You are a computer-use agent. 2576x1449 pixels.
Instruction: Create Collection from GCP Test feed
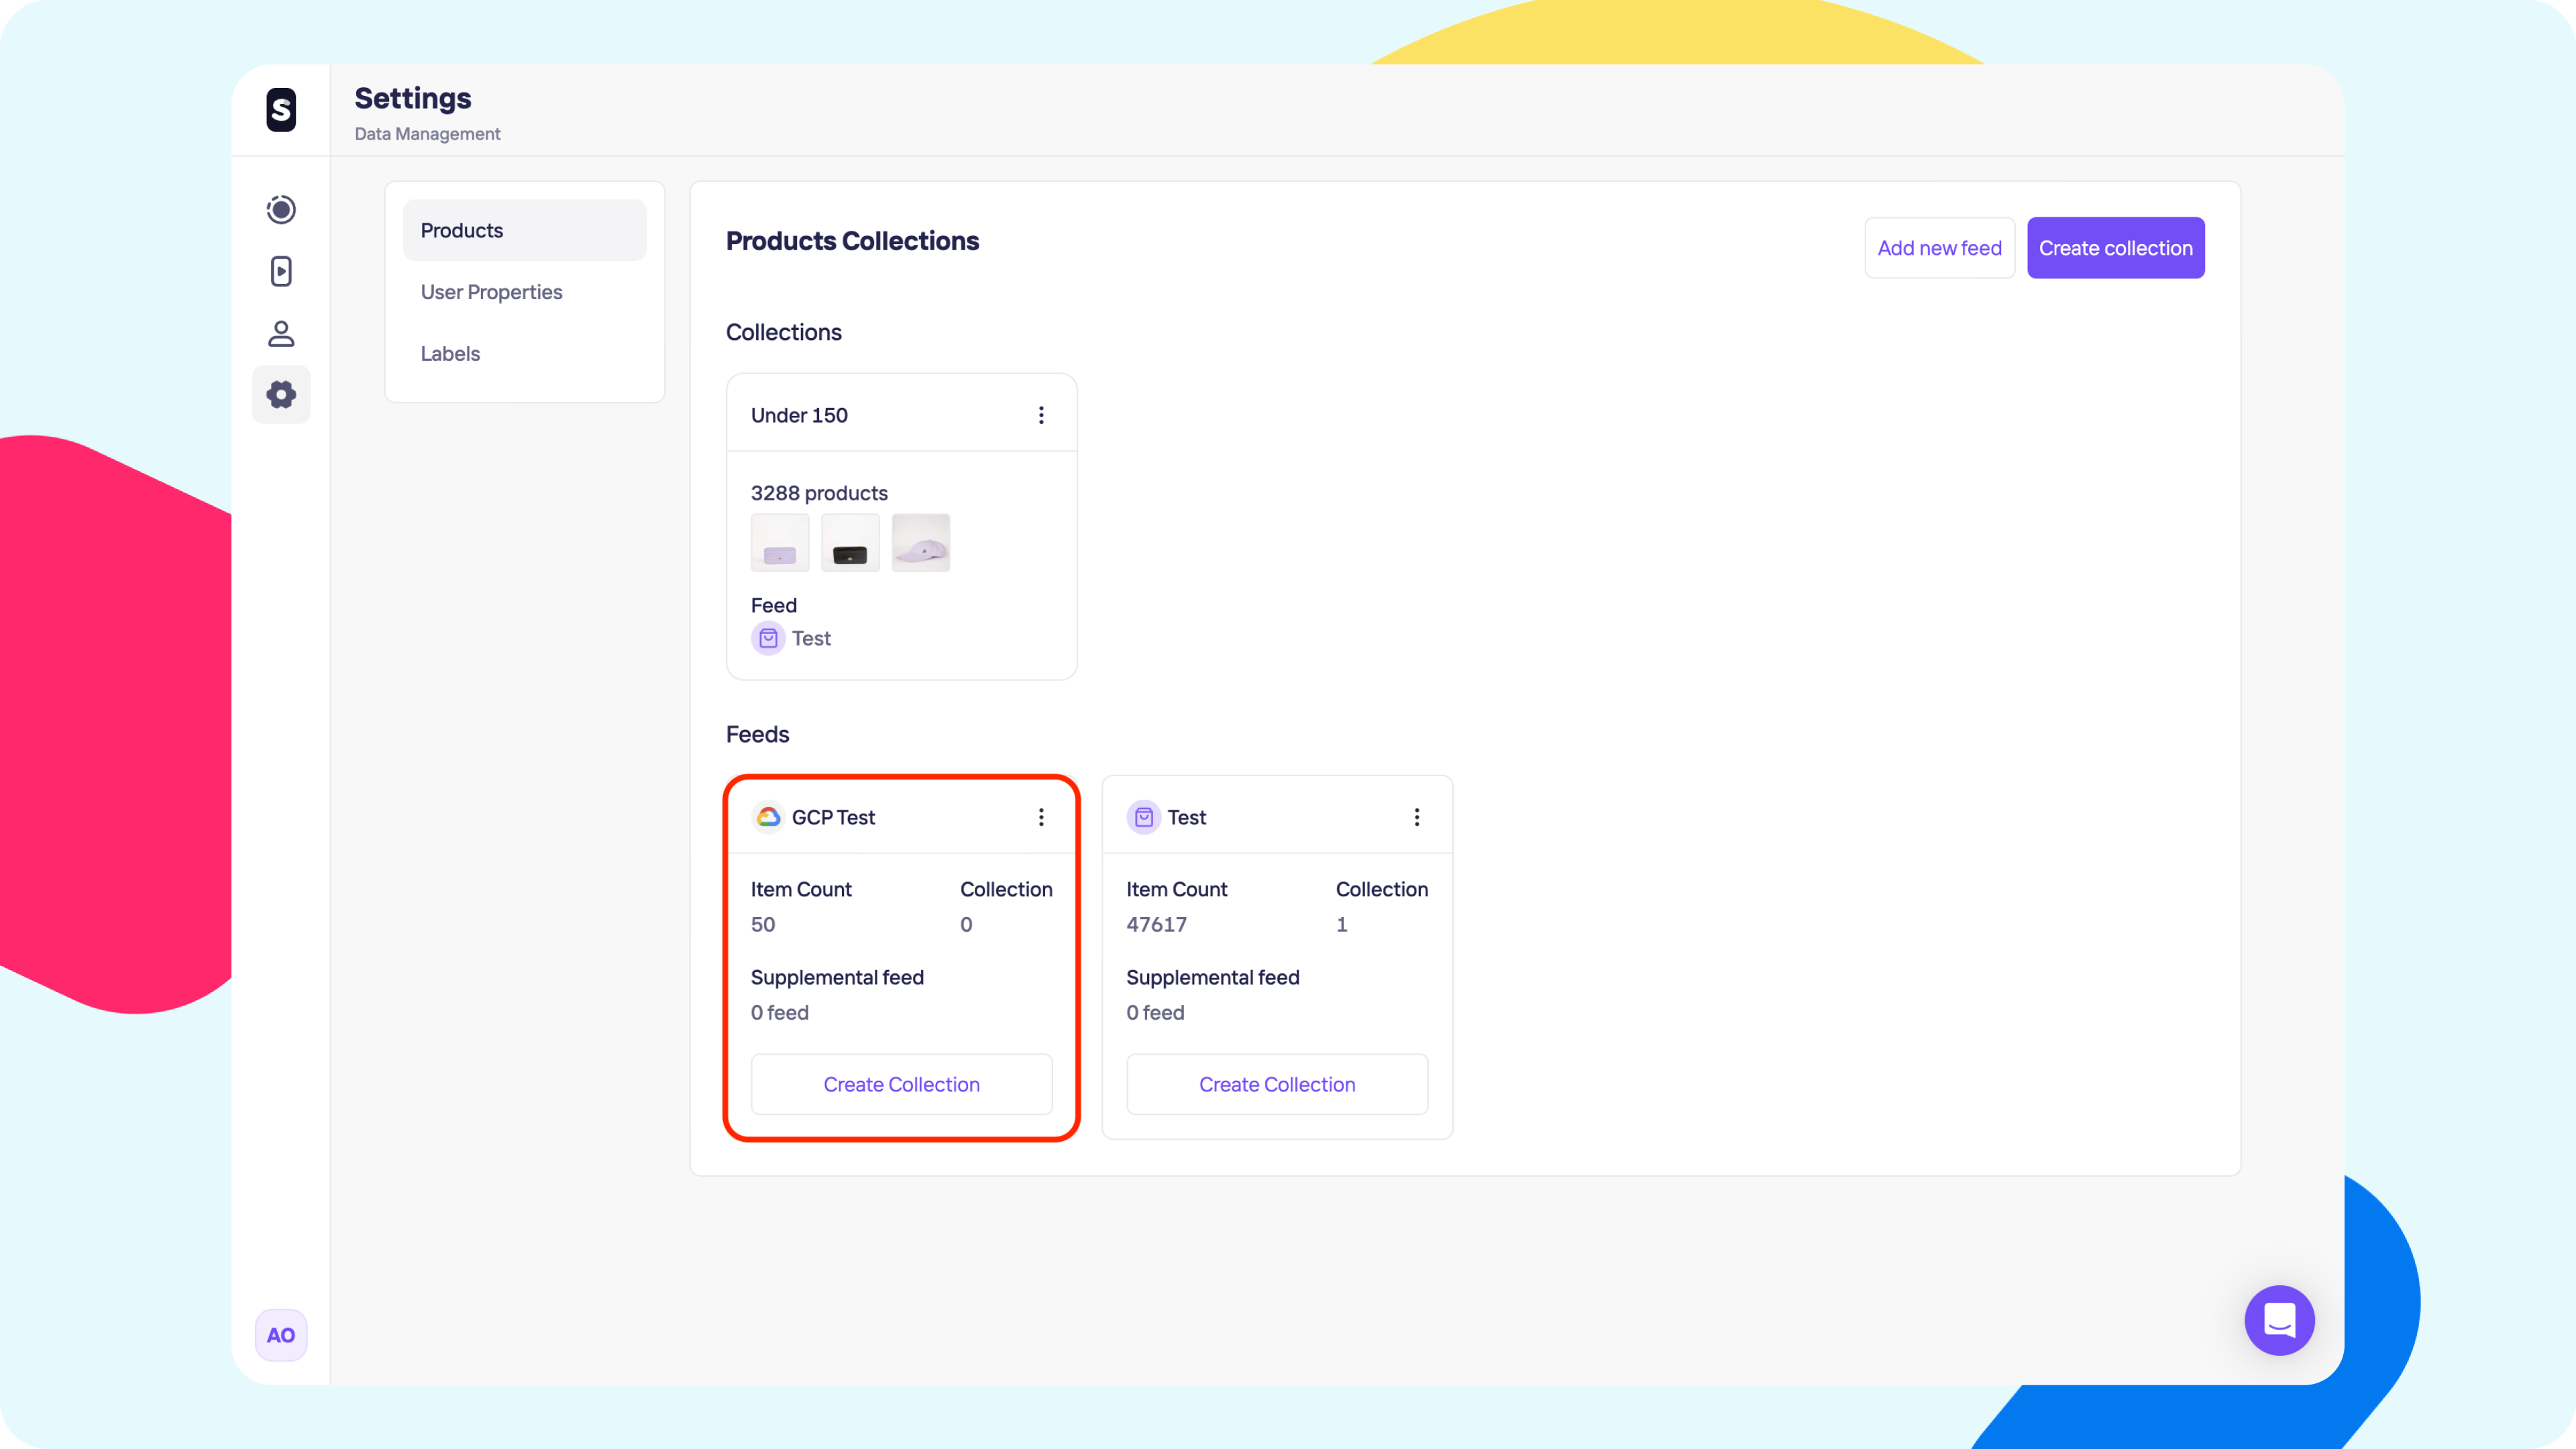901,1084
